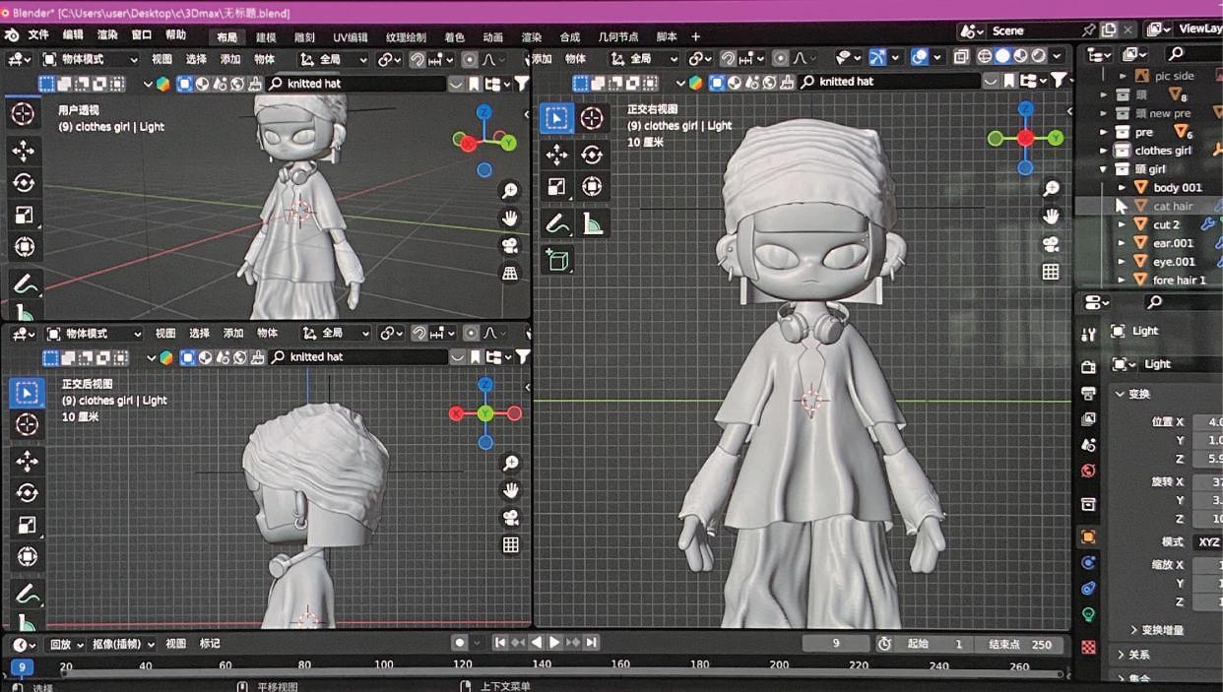Switch to the UV编辑 workspace tab
The image size is (1223, 692).
pos(350,37)
